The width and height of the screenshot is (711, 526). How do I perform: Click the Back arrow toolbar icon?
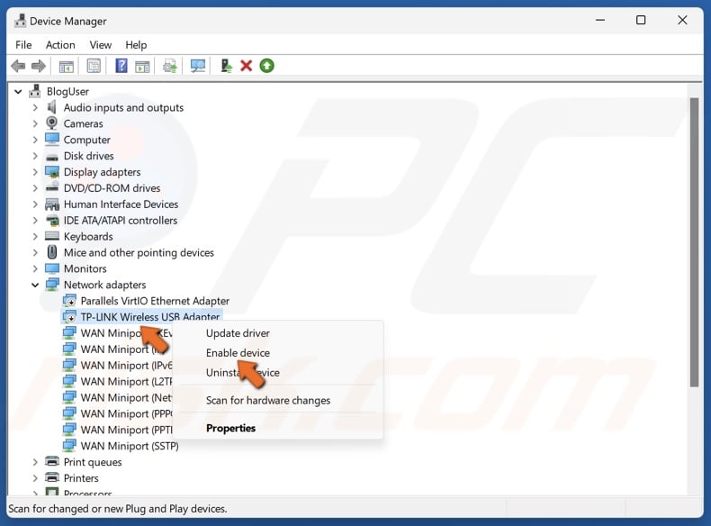point(18,67)
